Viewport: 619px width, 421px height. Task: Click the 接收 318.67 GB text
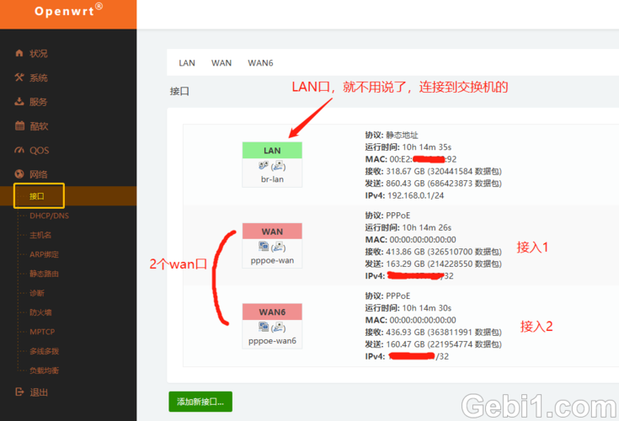click(x=433, y=171)
